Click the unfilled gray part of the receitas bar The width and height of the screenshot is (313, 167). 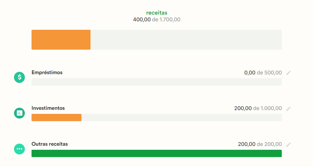[186, 40]
